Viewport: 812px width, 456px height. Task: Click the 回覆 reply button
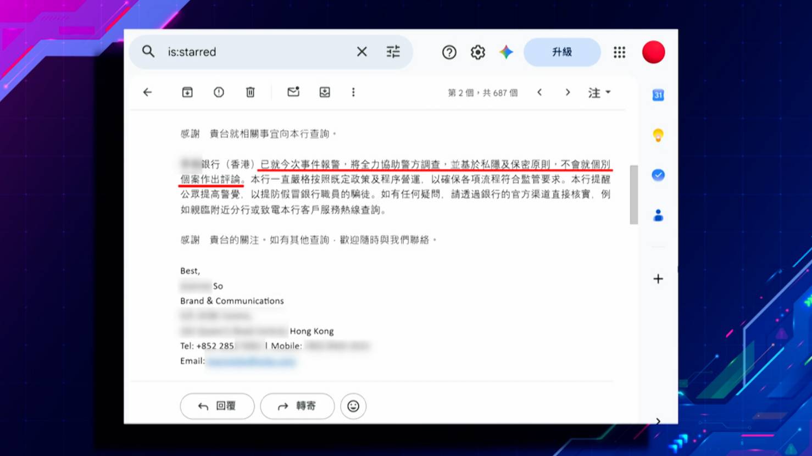(218, 406)
